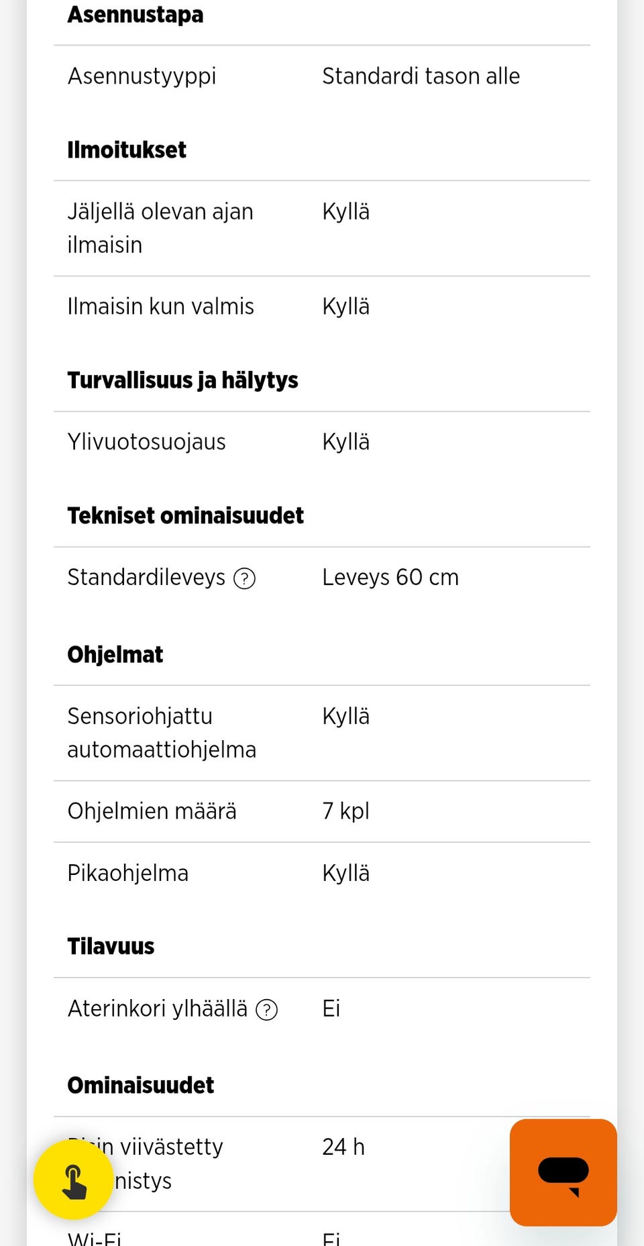Expand the Ominaisuudet section
644x1246 pixels.
[x=140, y=1085]
